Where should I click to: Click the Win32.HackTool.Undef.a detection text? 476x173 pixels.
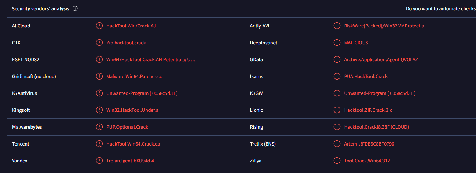[132, 110]
